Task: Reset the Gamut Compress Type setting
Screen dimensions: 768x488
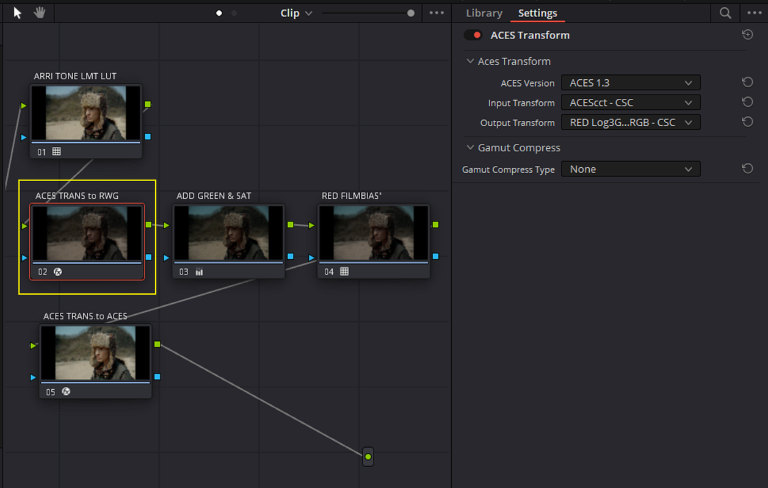Action: [x=747, y=169]
